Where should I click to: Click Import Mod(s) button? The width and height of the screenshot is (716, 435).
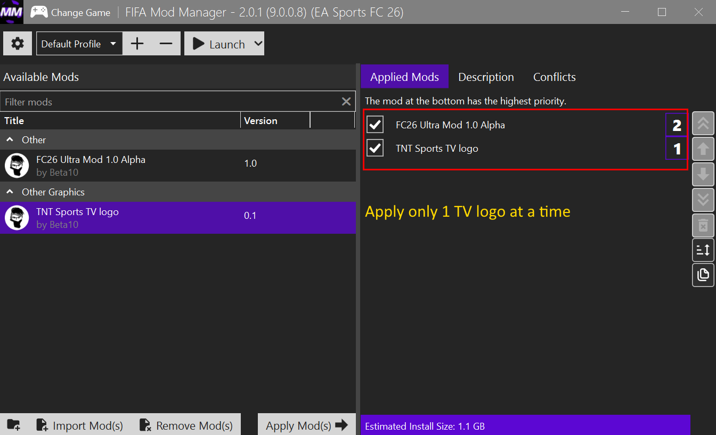[x=79, y=425]
